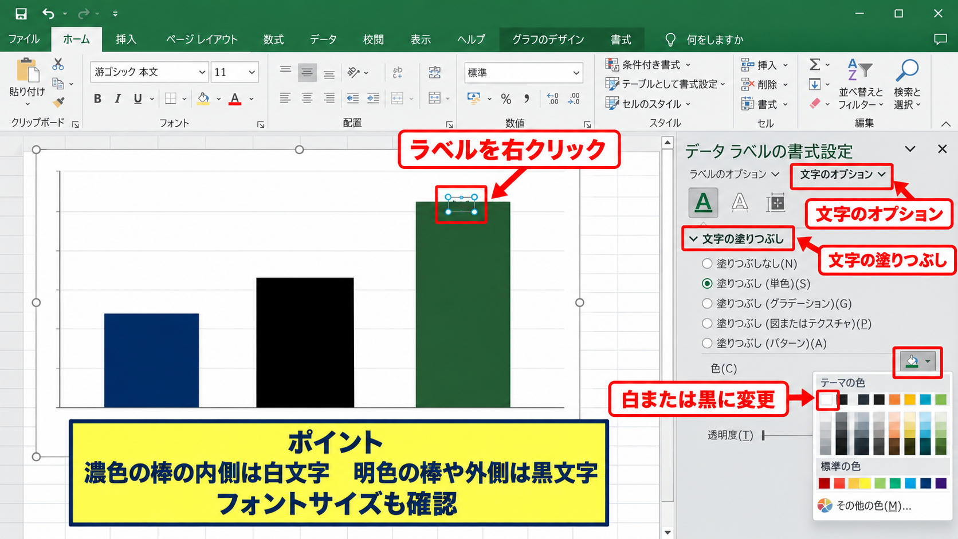Toggle Italic formatting button

click(117, 99)
